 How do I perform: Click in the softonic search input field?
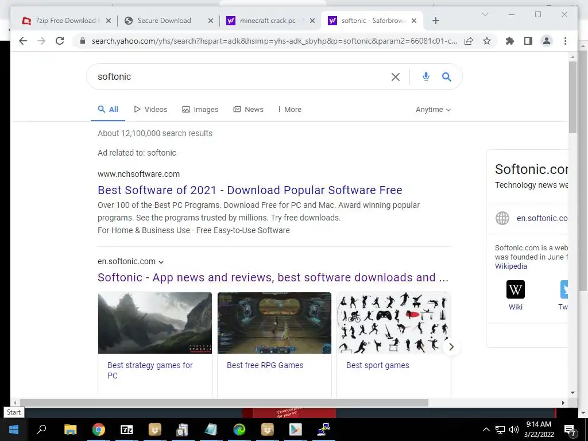pos(240,76)
